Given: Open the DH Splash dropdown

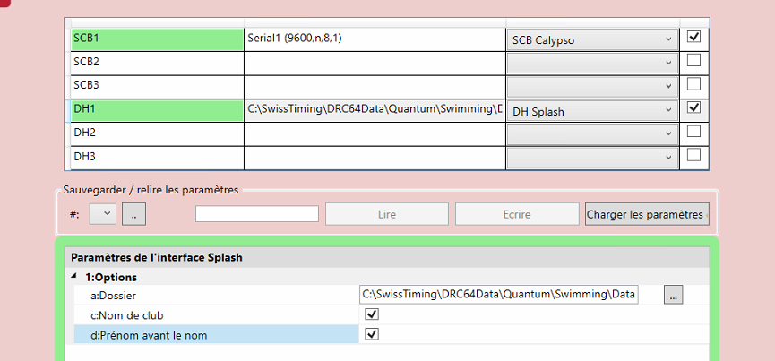Looking at the screenshot, I should coord(591,111).
